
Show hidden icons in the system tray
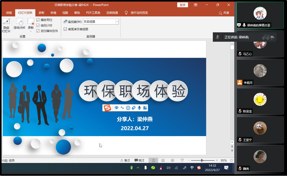pos(138,168)
